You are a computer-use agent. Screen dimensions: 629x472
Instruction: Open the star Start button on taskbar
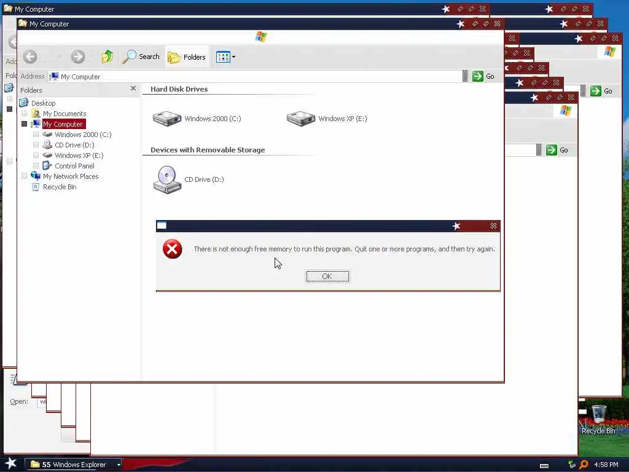point(10,463)
